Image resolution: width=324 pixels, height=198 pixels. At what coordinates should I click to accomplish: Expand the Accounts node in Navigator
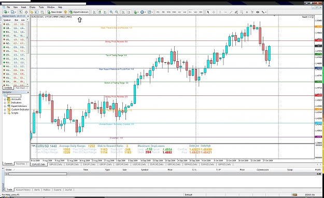5,99
